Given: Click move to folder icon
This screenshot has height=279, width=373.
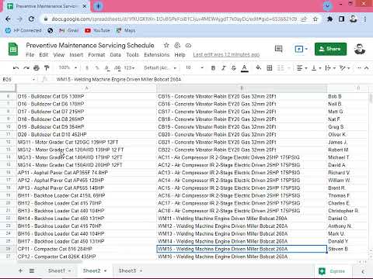Looking at the screenshot, I should point(177,45).
